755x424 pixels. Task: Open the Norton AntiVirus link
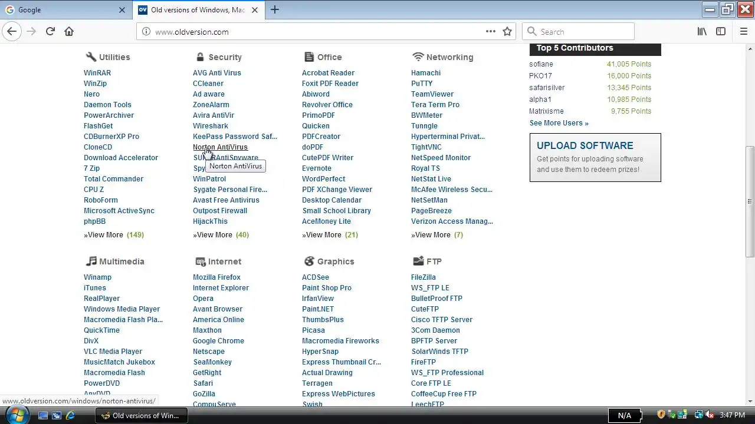(x=220, y=147)
